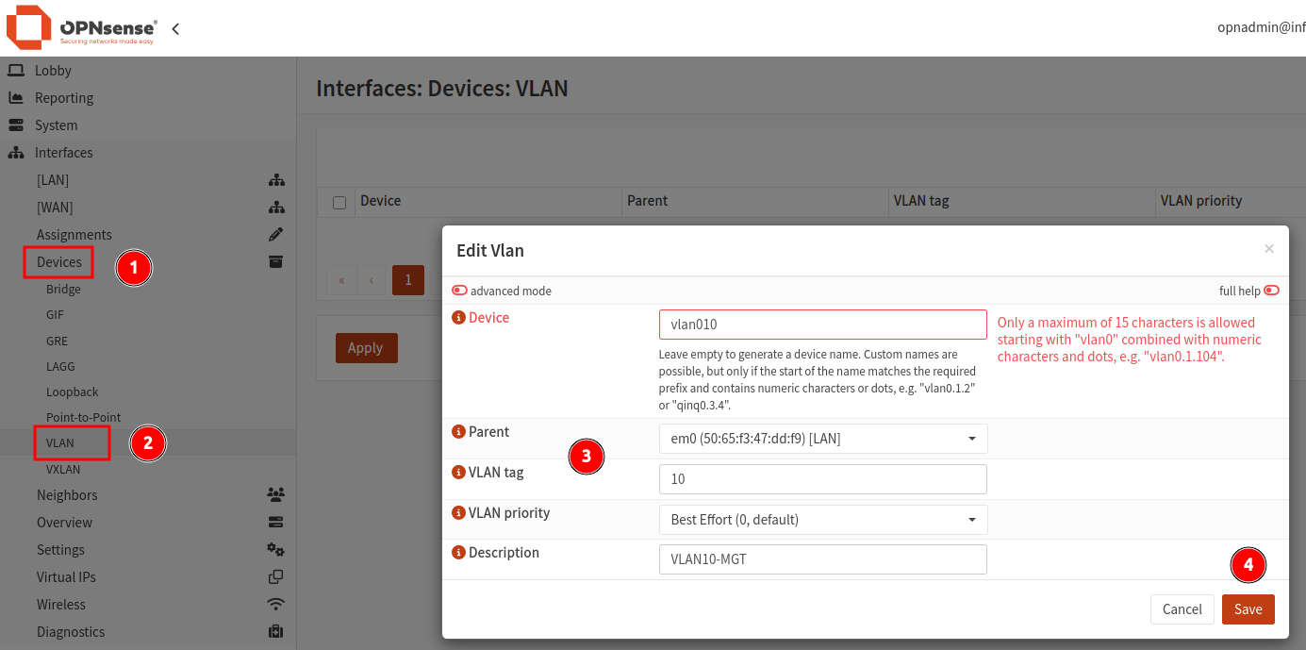Select the Assignments pencil icon

(276, 233)
